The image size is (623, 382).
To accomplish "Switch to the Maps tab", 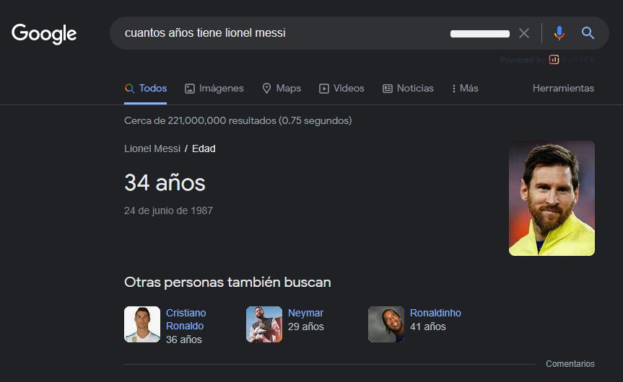I will [282, 88].
